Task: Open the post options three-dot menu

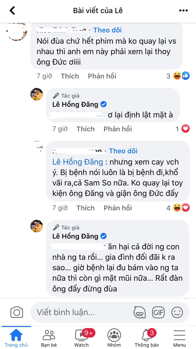Action: (183, 10)
